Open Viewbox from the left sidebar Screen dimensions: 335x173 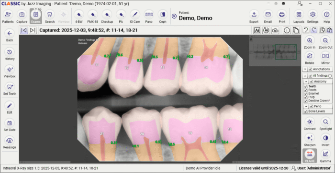click(10, 72)
